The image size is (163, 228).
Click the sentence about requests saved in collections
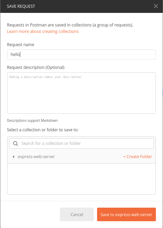tap(70, 25)
